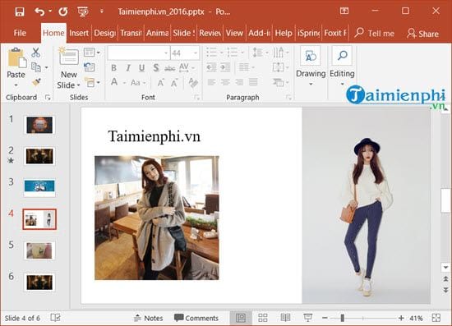Click the spell check status icon
The height and width of the screenshot is (326, 452).
pyautogui.click(x=55, y=318)
